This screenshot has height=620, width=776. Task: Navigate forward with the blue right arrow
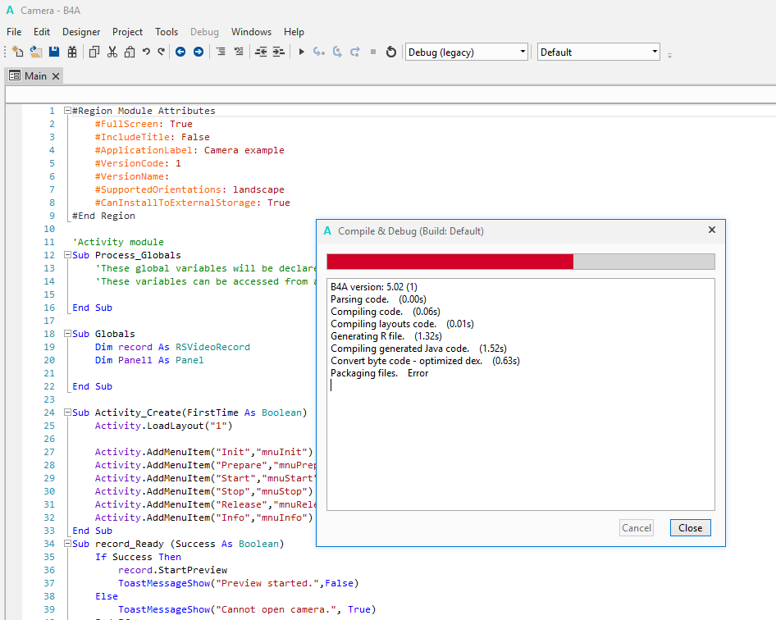pos(199,52)
